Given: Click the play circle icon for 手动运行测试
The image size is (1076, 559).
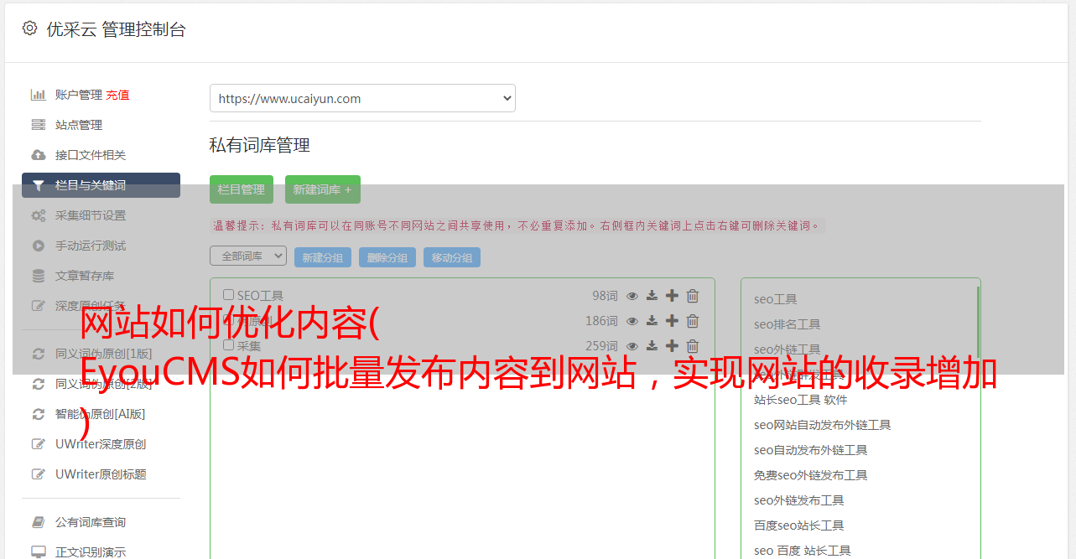Looking at the screenshot, I should tap(38, 246).
